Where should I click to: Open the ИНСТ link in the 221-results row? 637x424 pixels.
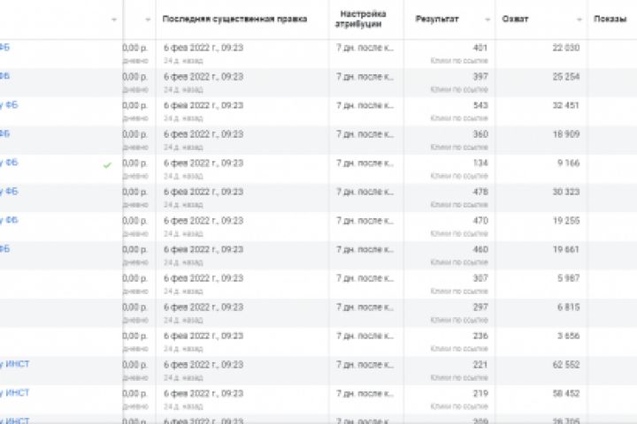pos(15,363)
